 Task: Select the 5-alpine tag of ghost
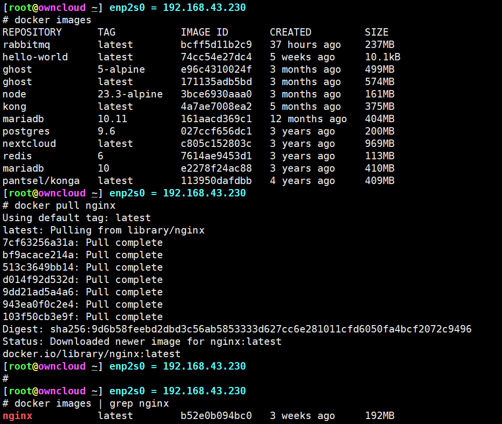pyautogui.click(x=121, y=69)
